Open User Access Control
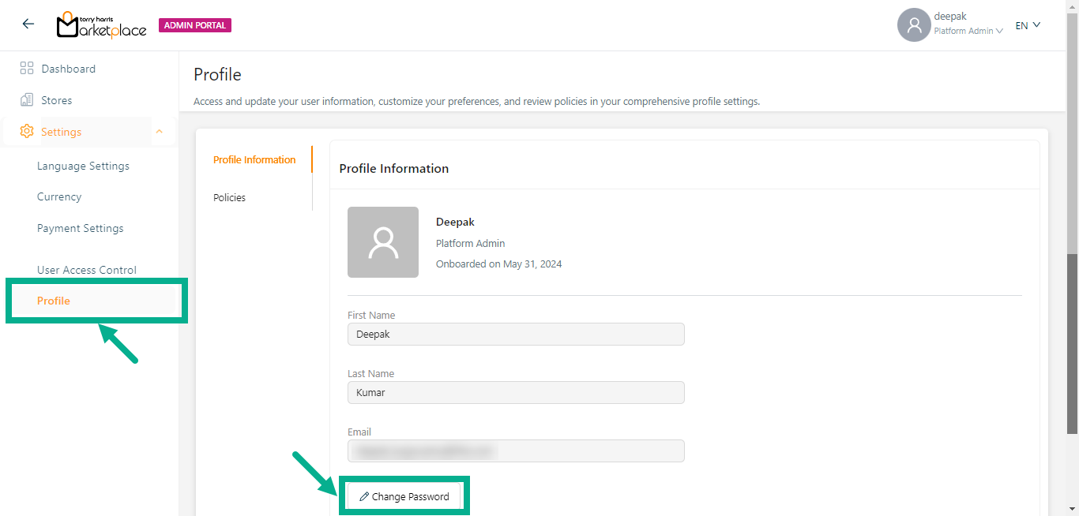This screenshot has width=1079, height=516. coord(87,270)
